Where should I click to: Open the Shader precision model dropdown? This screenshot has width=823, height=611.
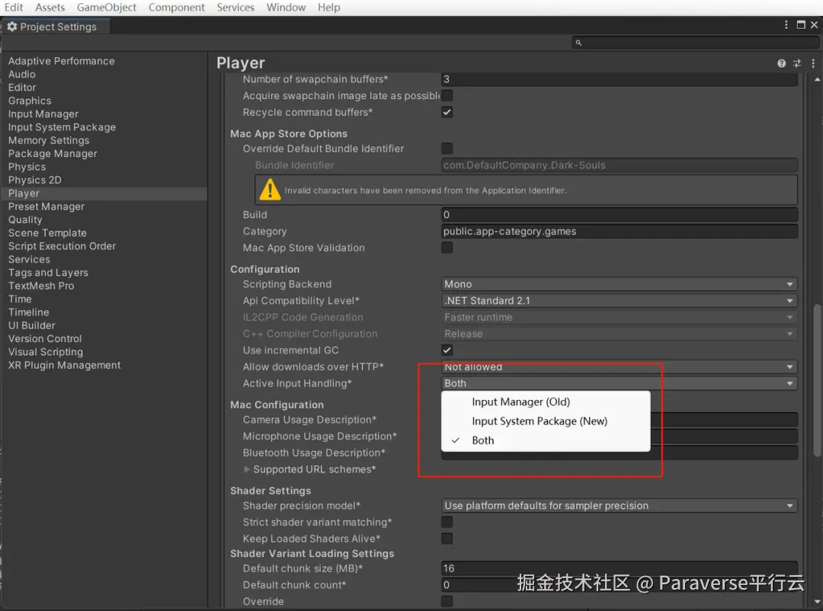pyautogui.click(x=620, y=506)
